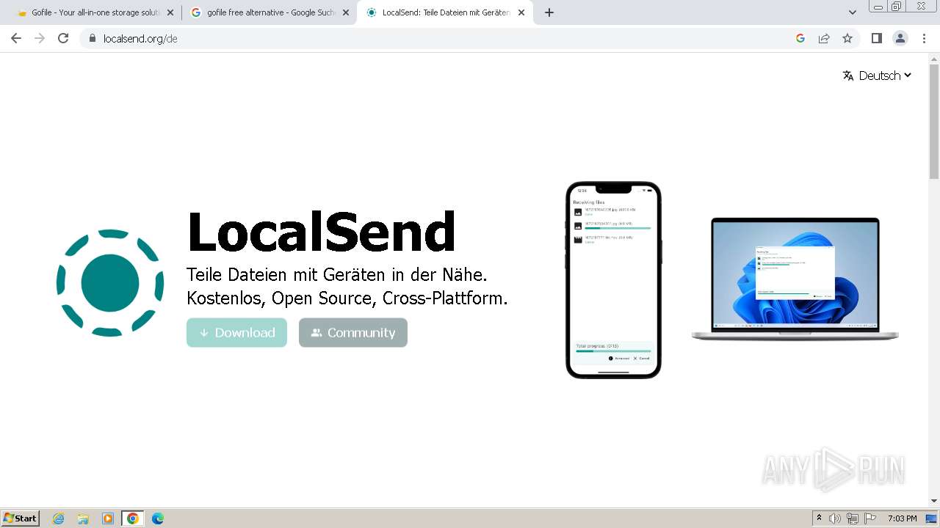Image resolution: width=940 pixels, height=528 pixels.
Task: Open a new browser tab
Action: (549, 12)
